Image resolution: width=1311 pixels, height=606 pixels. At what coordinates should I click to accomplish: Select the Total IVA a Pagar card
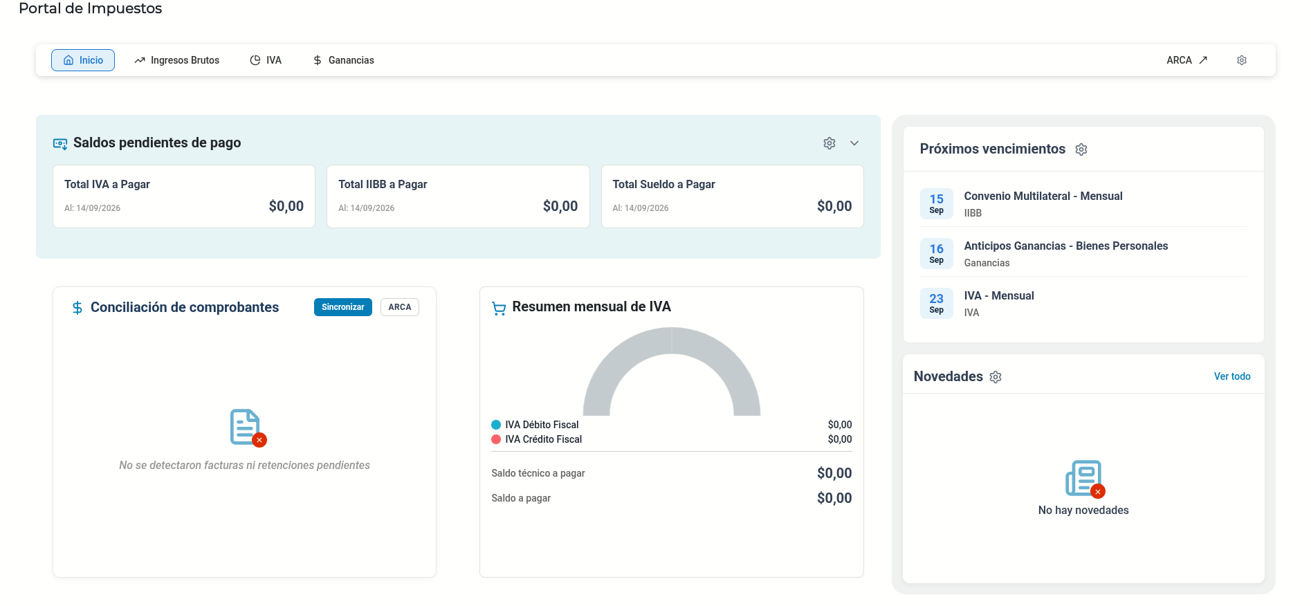tap(184, 196)
